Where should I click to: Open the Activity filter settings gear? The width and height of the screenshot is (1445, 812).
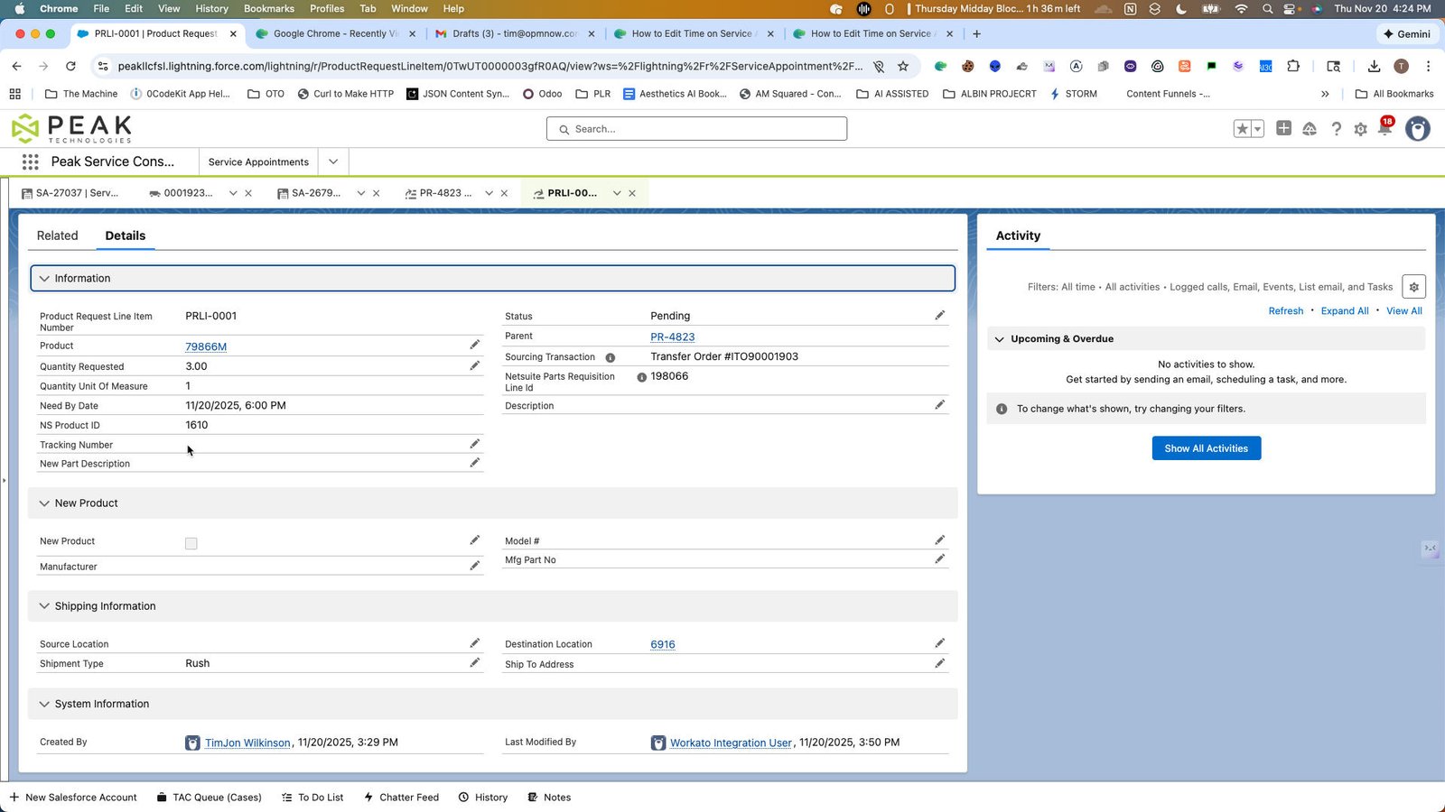pyautogui.click(x=1413, y=287)
